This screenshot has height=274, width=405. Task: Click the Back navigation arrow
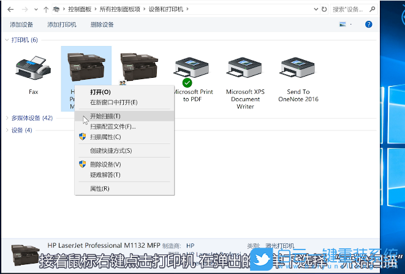click(x=10, y=10)
